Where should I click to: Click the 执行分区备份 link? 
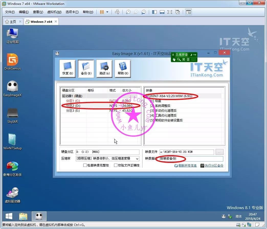(x=214, y=166)
